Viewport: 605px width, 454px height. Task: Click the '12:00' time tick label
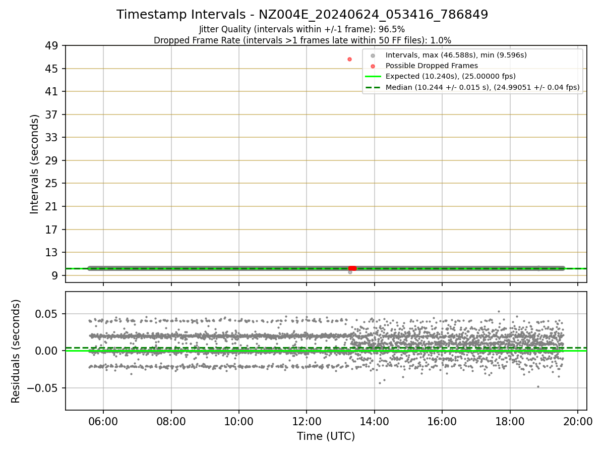[x=307, y=421]
